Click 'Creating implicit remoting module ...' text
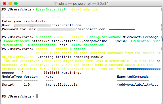Viewport: 163px width, 104px height. [74, 57]
